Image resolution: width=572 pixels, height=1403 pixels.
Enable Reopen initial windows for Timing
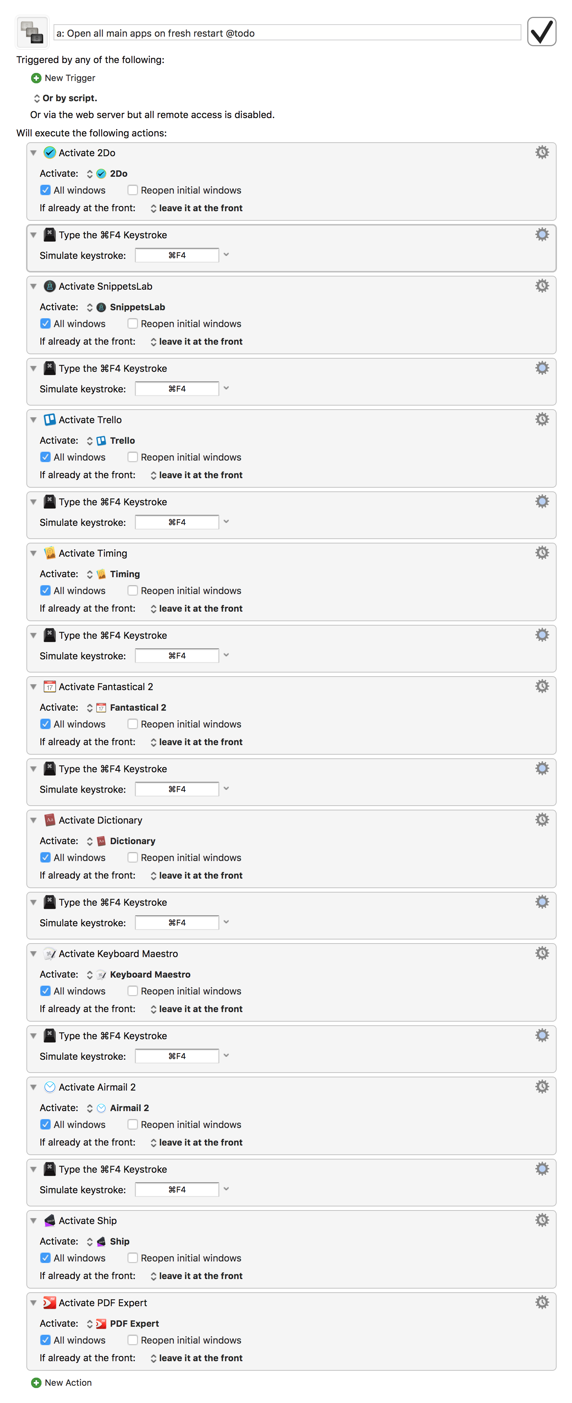(132, 590)
